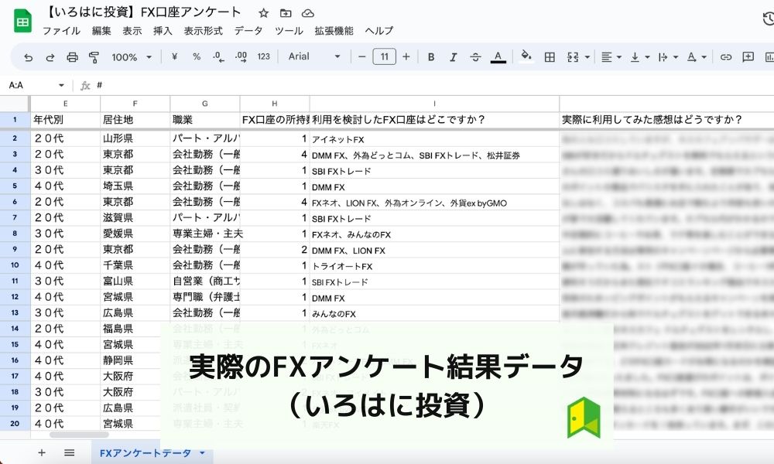The height and width of the screenshot is (464, 774).
Task: Select column F header
Action: pyautogui.click(x=135, y=104)
